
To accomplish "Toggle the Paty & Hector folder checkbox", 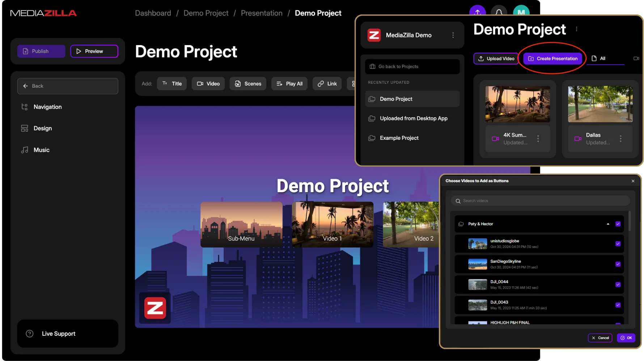I will [618, 224].
